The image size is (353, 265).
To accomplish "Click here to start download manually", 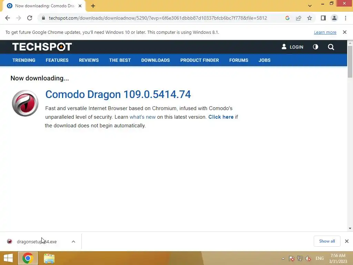I will coord(221,117).
